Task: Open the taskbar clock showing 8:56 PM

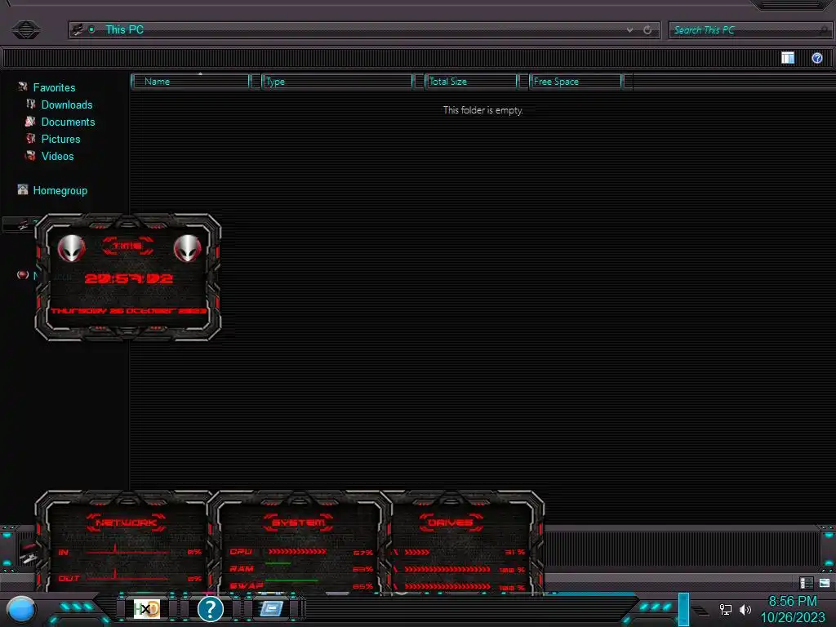Action: click(792, 609)
